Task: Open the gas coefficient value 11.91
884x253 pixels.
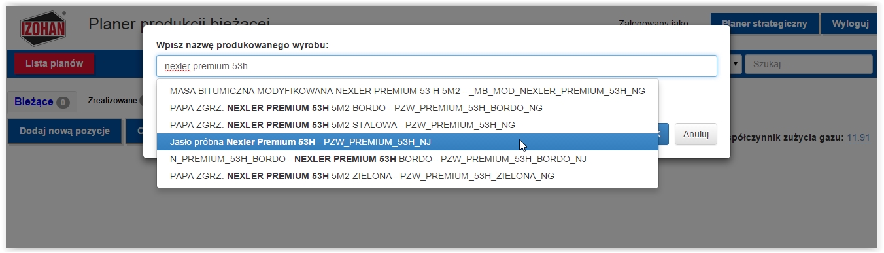Action: [x=858, y=138]
